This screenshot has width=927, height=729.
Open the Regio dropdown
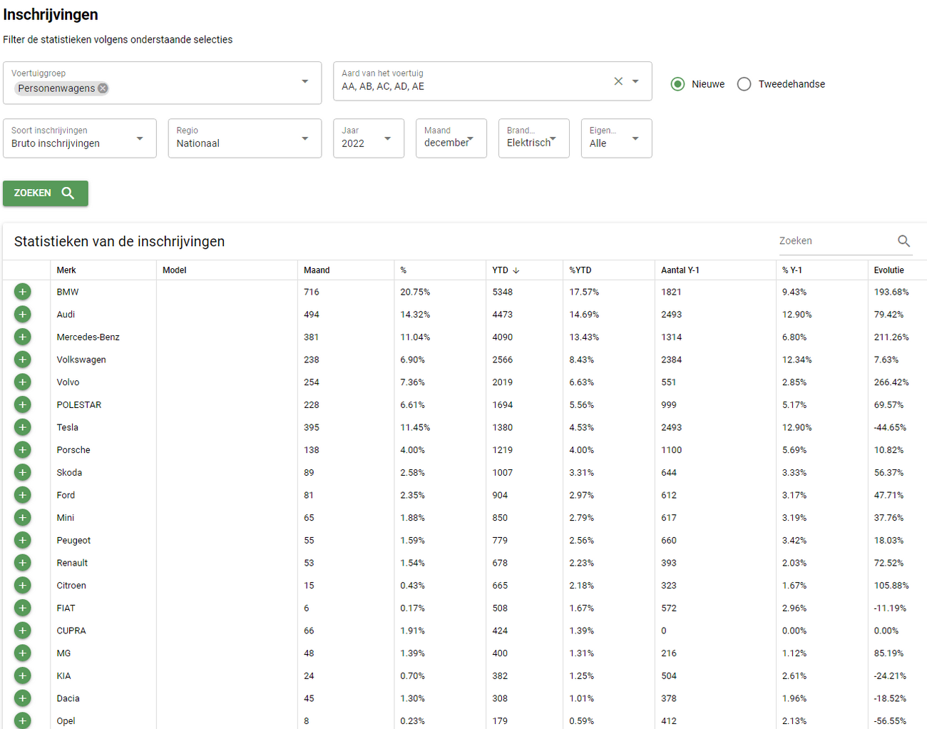(245, 138)
